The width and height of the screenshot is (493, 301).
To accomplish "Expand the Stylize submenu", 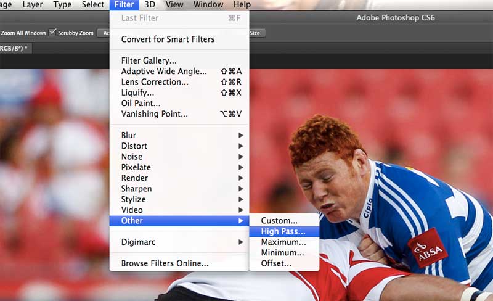I will (179, 199).
